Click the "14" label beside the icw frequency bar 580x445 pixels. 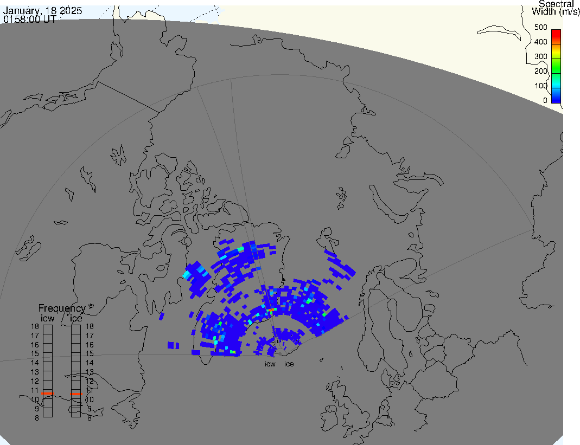[35, 363]
